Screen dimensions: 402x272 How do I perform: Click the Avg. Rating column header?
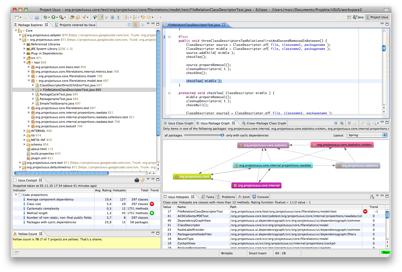(x=103, y=190)
